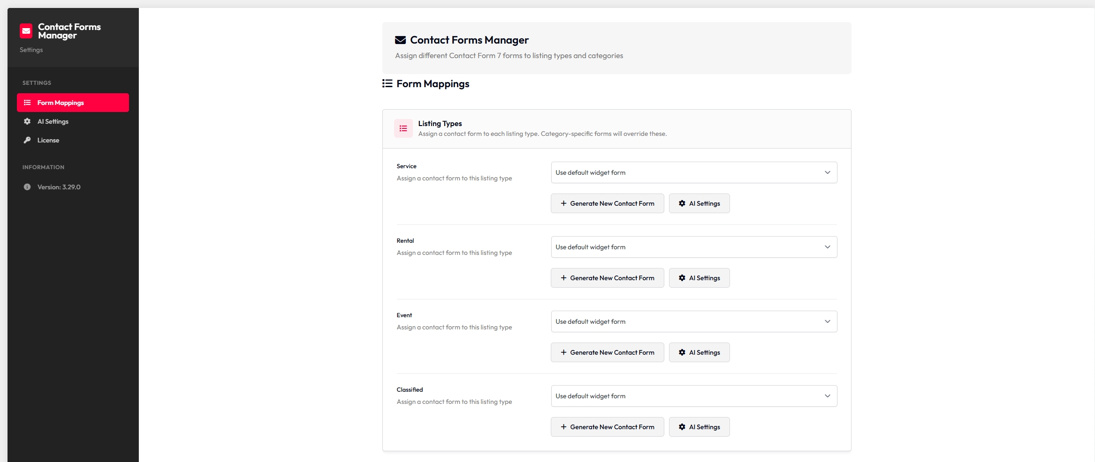Viewport: 1095px width, 462px height.
Task: Click the info icon beside Version 3.29.0
Action: [27, 187]
